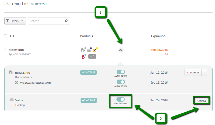This screenshot has width=215, height=125.
Task: Open the Filters dropdown
Action: point(15,21)
